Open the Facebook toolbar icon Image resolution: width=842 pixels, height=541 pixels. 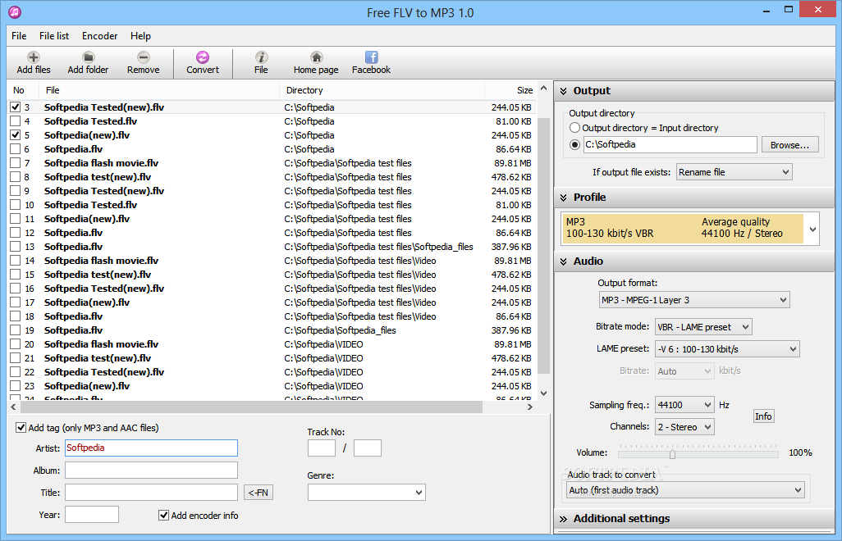pyautogui.click(x=371, y=63)
